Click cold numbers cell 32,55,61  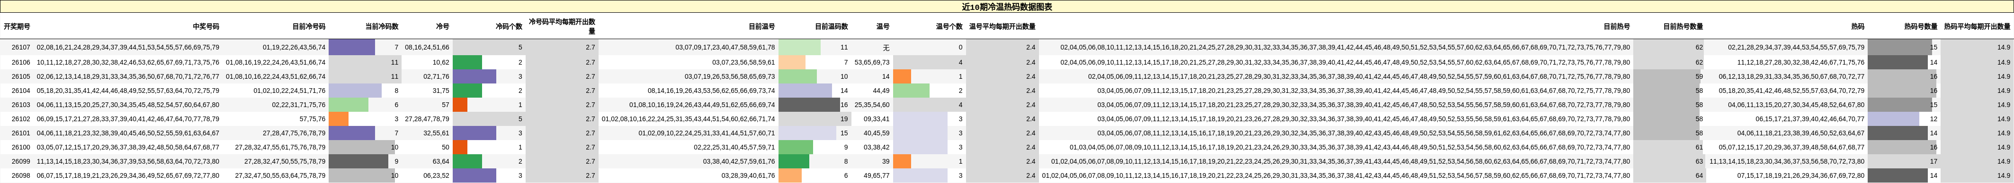pyautogui.click(x=436, y=133)
